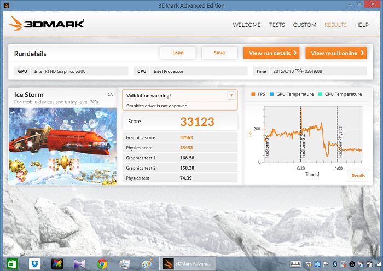Image resolution: width=383 pixels, height=271 pixels.
Task: Click the Save button
Action: (x=219, y=53)
